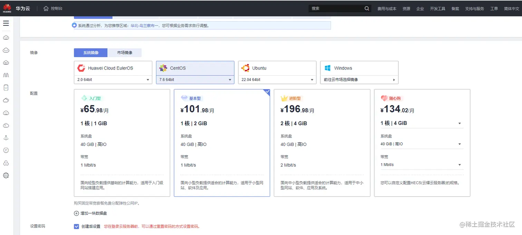Select the ¥65.98/月 price

pos(94,110)
